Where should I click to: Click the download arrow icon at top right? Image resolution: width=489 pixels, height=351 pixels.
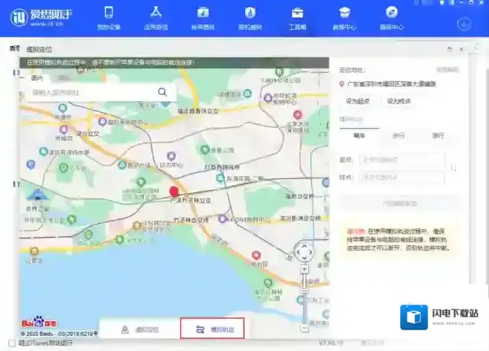pos(464,23)
